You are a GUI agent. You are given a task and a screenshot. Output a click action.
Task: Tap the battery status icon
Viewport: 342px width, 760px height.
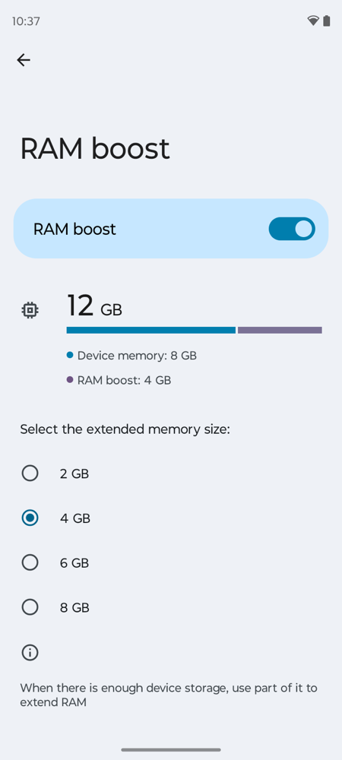pos(327,21)
